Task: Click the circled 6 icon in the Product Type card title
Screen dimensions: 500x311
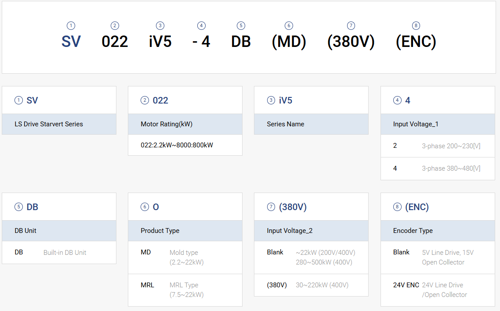Action: coord(145,207)
